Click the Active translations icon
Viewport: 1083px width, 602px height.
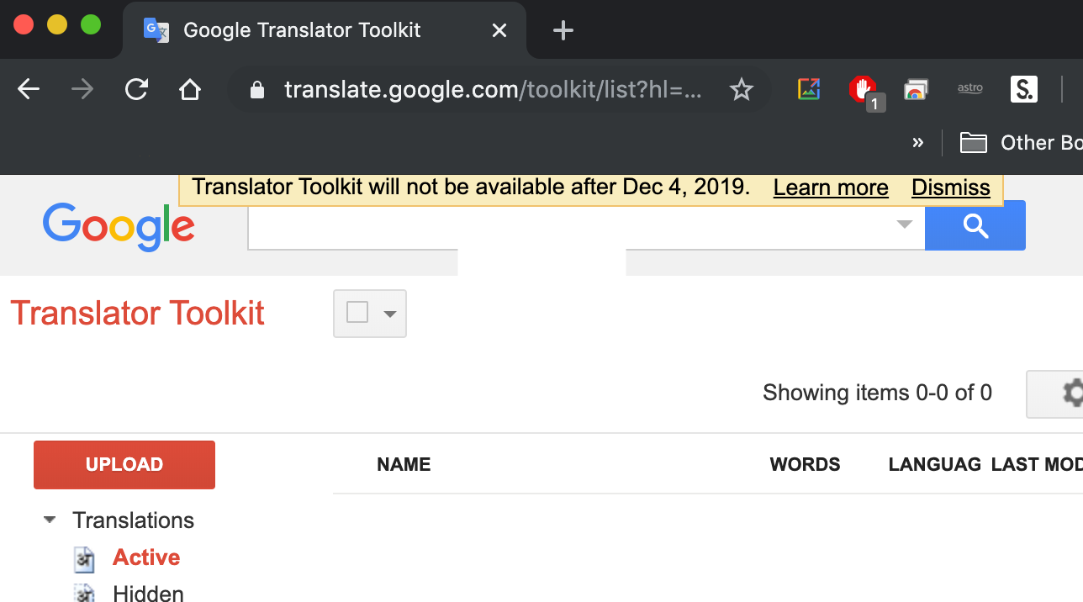84,558
